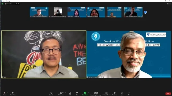Select the fifth participant thumbnail labeled Haryo

(x=114, y=12)
